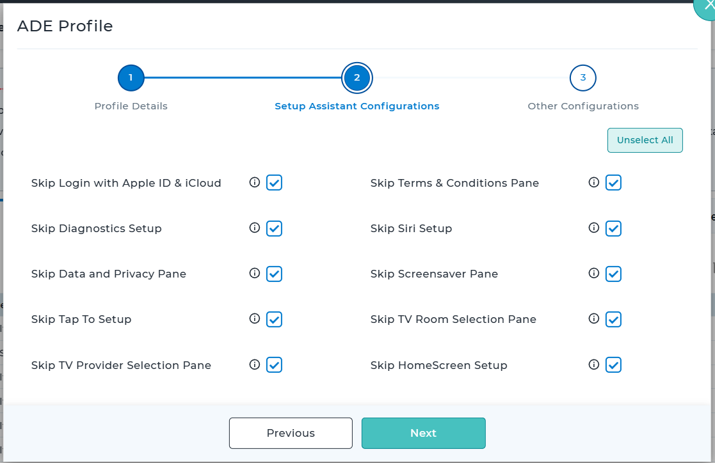Image resolution: width=715 pixels, height=463 pixels.
Task: Click info icon for Skip TV Provider Selection Pane
Action: [x=254, y=365]
